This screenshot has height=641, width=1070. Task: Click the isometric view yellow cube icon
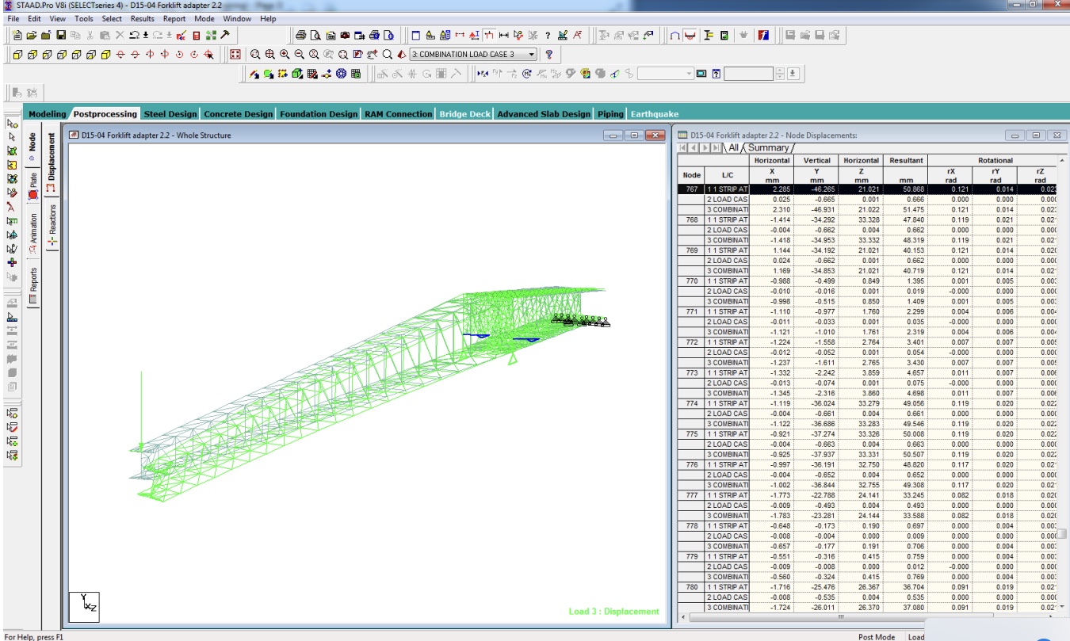105,55
